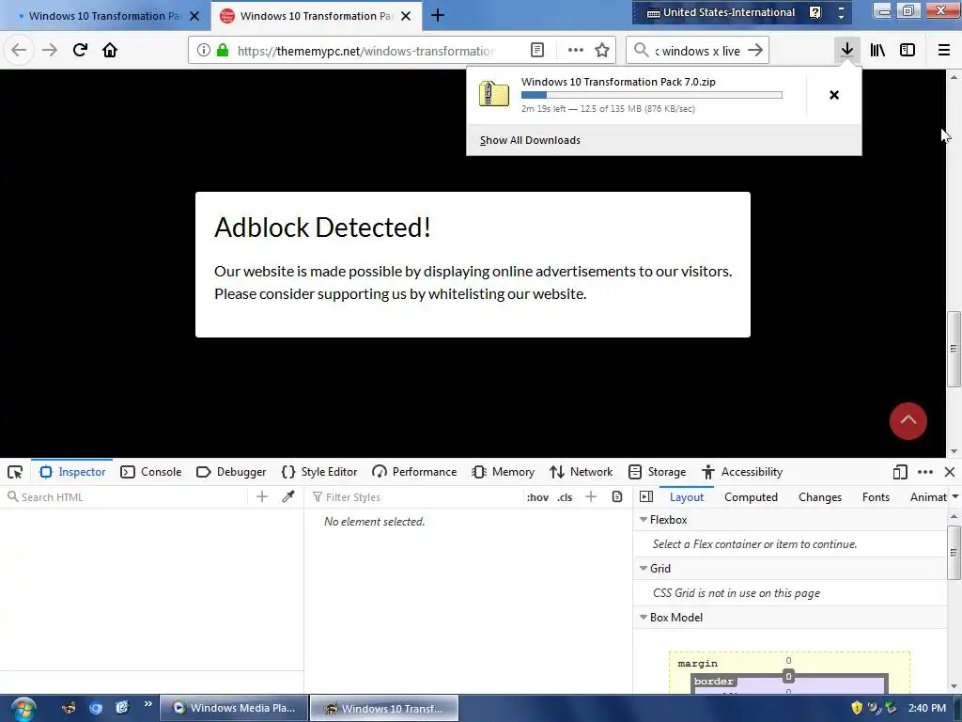Select the Fonts sidebar tab
The width and height of the screenshot is (962, 722).
point(876,497)
